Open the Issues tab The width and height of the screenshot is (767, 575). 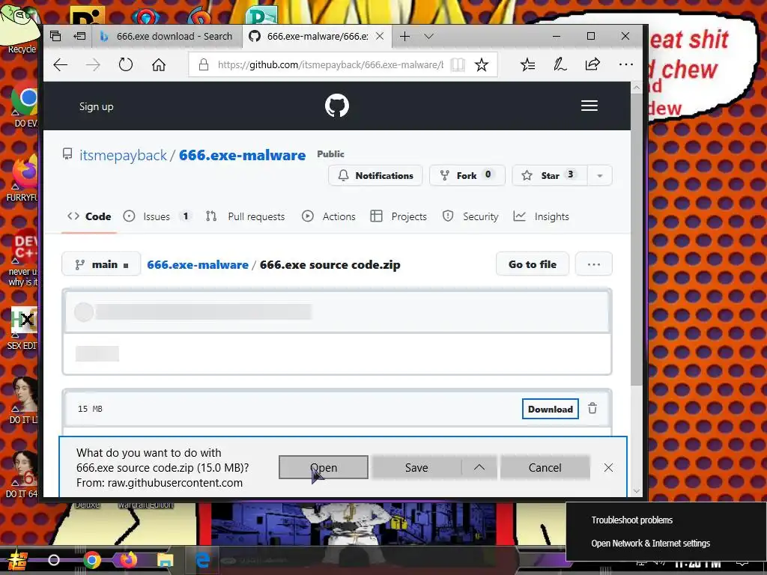[157, 216]
